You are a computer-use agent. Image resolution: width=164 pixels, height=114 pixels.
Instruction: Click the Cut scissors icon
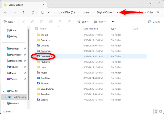(x=24, y=22)
